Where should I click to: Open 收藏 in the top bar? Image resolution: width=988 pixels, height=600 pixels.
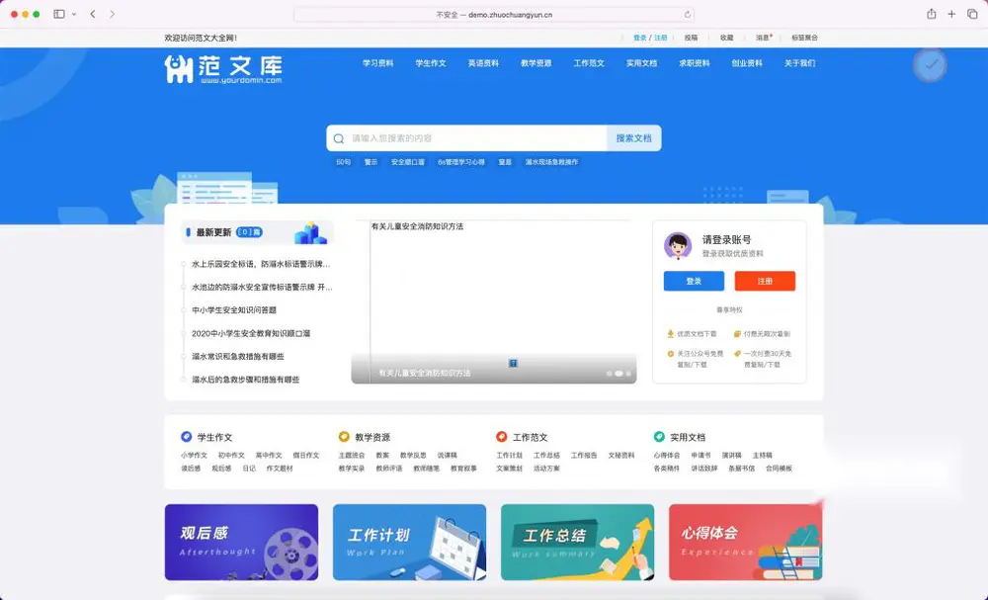pos(727,38)
